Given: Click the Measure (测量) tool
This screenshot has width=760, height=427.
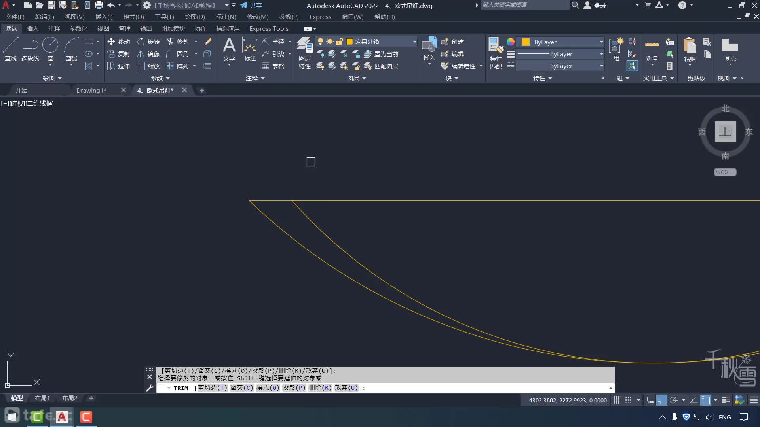Looking at the screenshot, I should coord(652,49).
